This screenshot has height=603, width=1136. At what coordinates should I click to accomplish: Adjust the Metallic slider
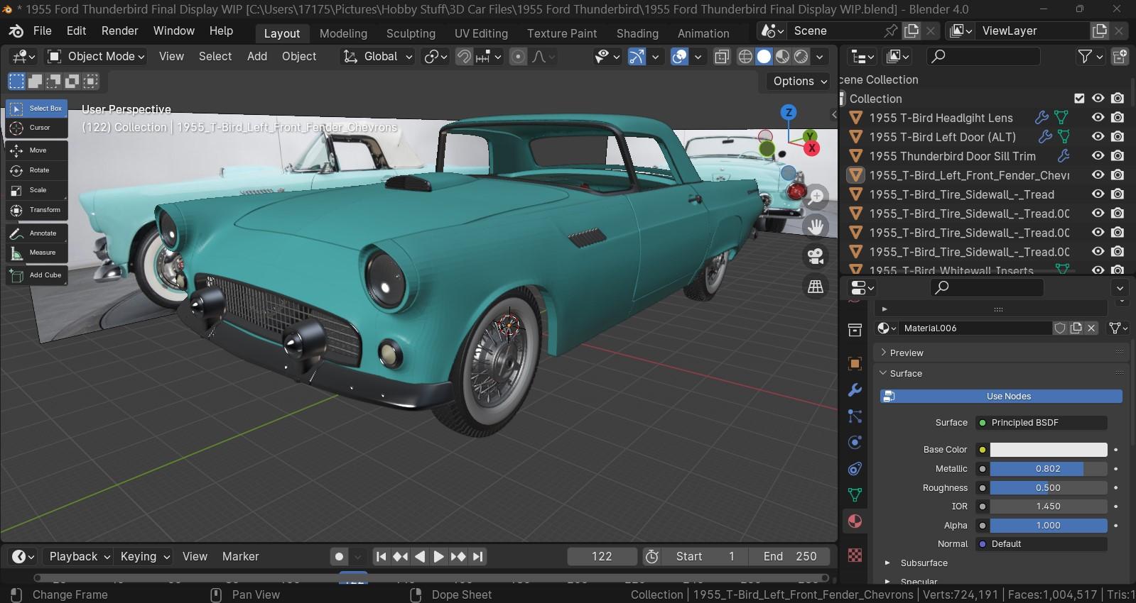point(1049,469)
